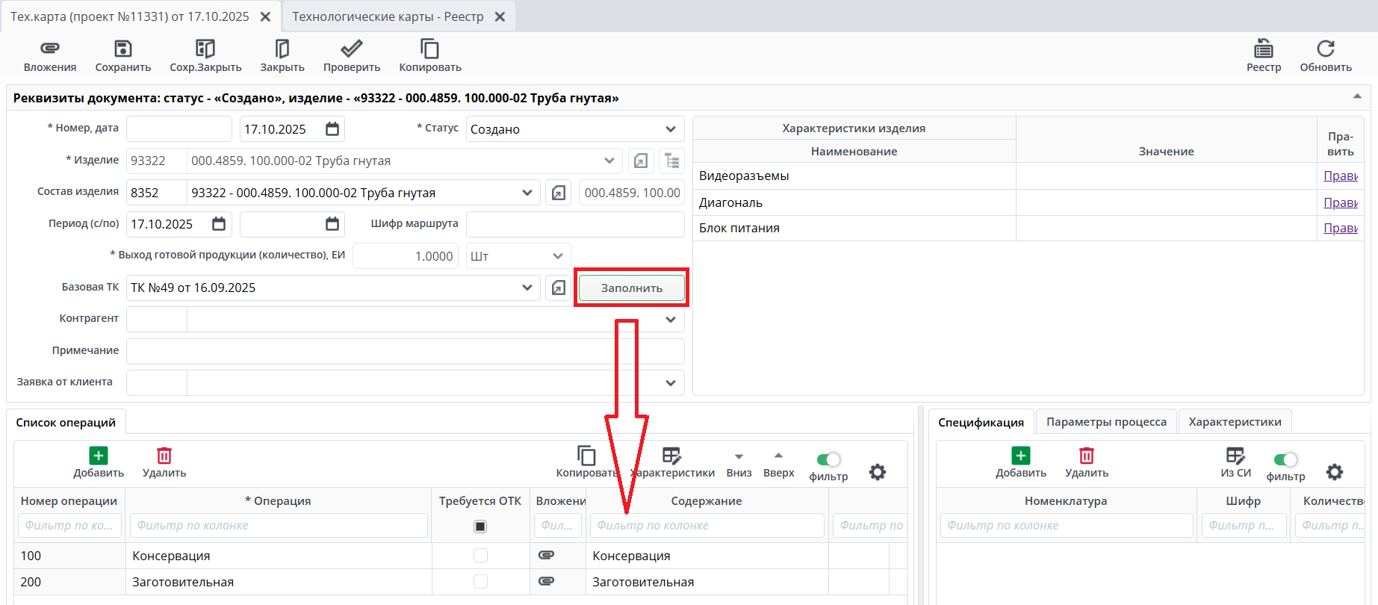The width and height of the screenshot is (1378, 605).
Task: Switch to Параметры процесса tab
Action: click(x=1105, y=422)
